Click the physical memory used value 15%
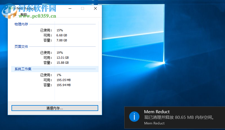 coord(60,30)
